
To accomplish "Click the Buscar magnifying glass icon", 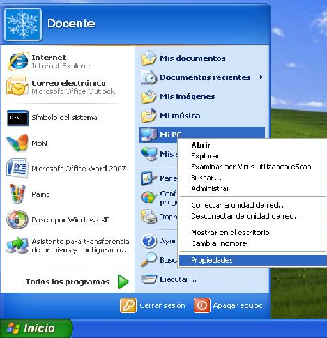I will click(149, 260).
